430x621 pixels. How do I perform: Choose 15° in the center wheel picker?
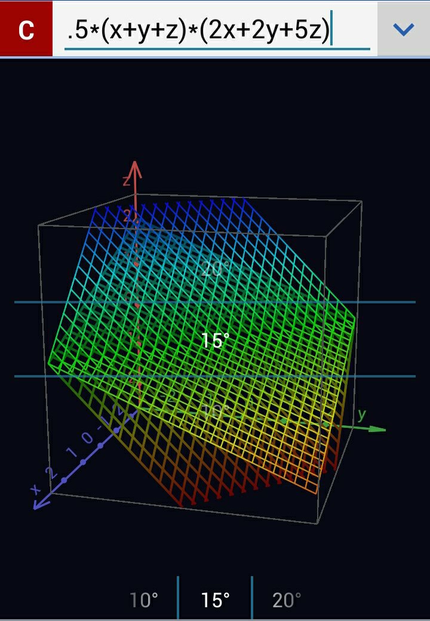[215, 340]
